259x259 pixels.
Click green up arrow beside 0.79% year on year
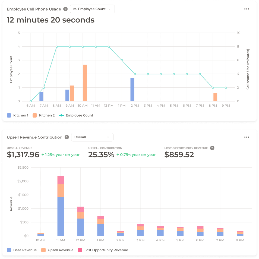118,155
